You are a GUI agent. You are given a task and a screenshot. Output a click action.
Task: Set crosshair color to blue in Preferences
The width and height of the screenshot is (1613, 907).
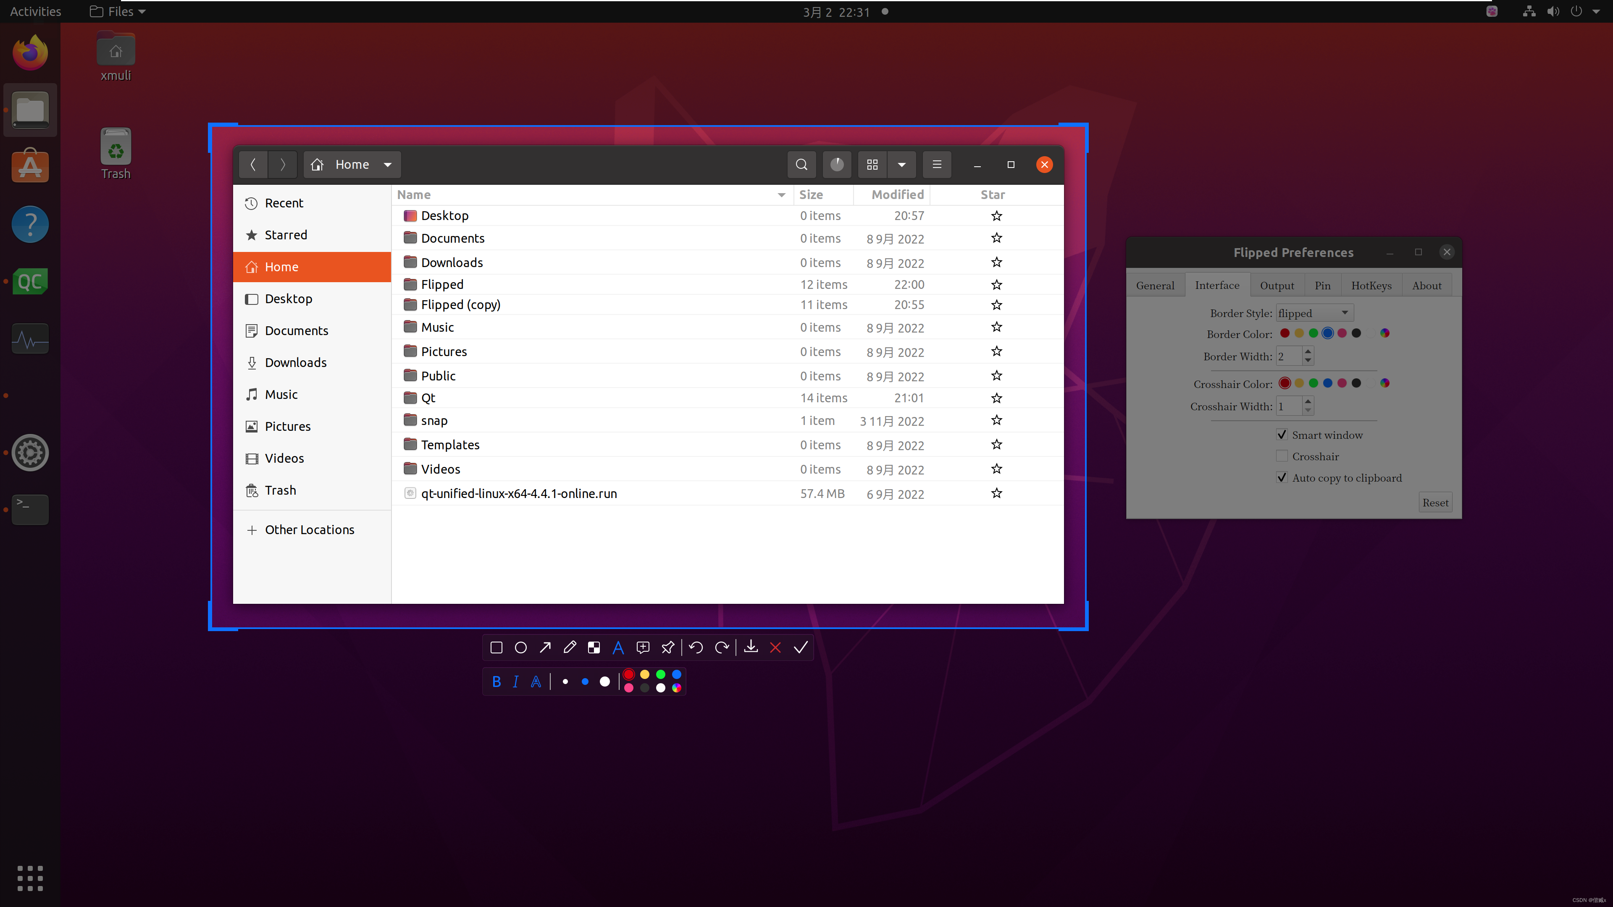pos(1327,383)
